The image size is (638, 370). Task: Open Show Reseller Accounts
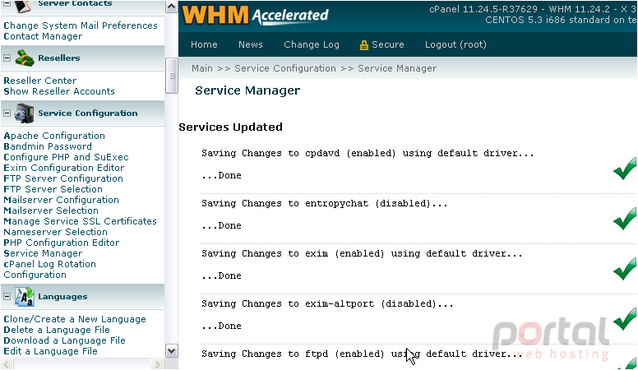point(59,91)
